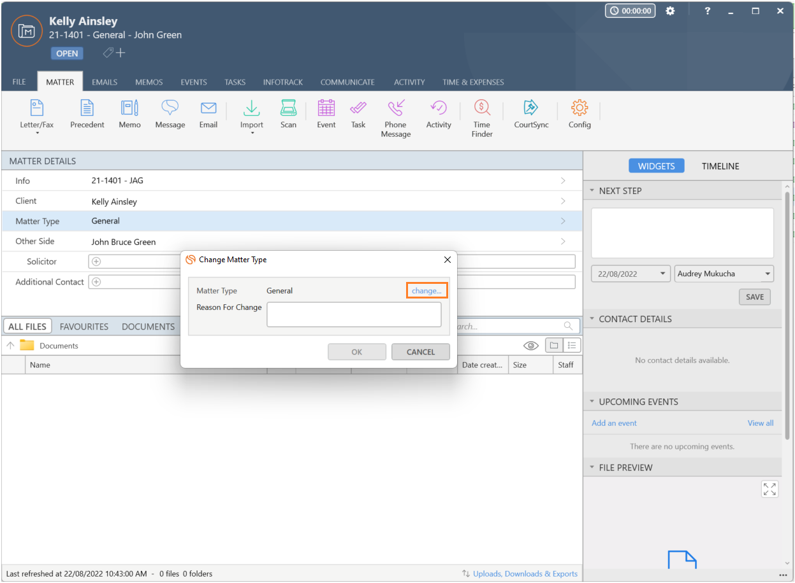Image resolution: width=795 pixels, height=583 pixels.
Task: Open the Activity tool
Action: [439, 115]
